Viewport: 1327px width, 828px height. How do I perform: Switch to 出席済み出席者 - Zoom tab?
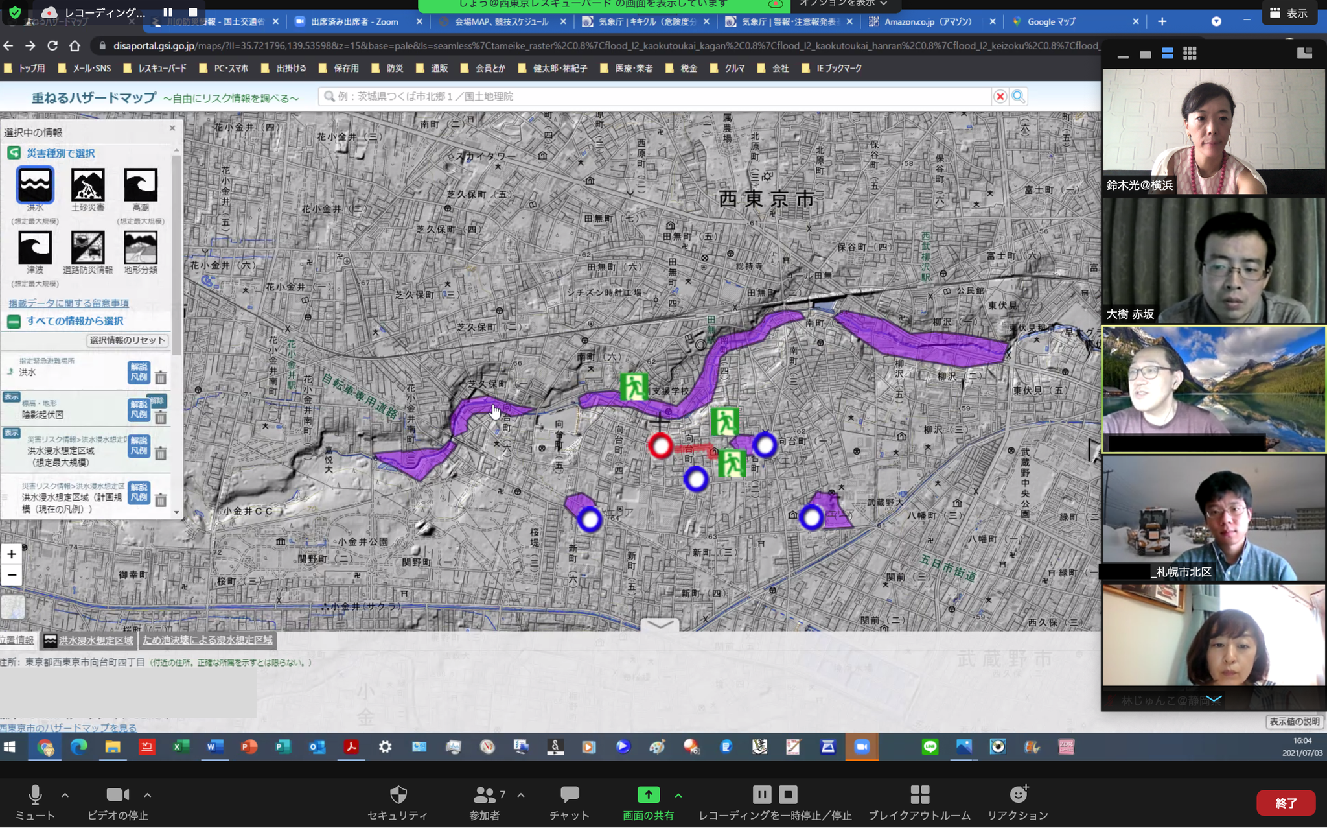[x=354, y=21]
